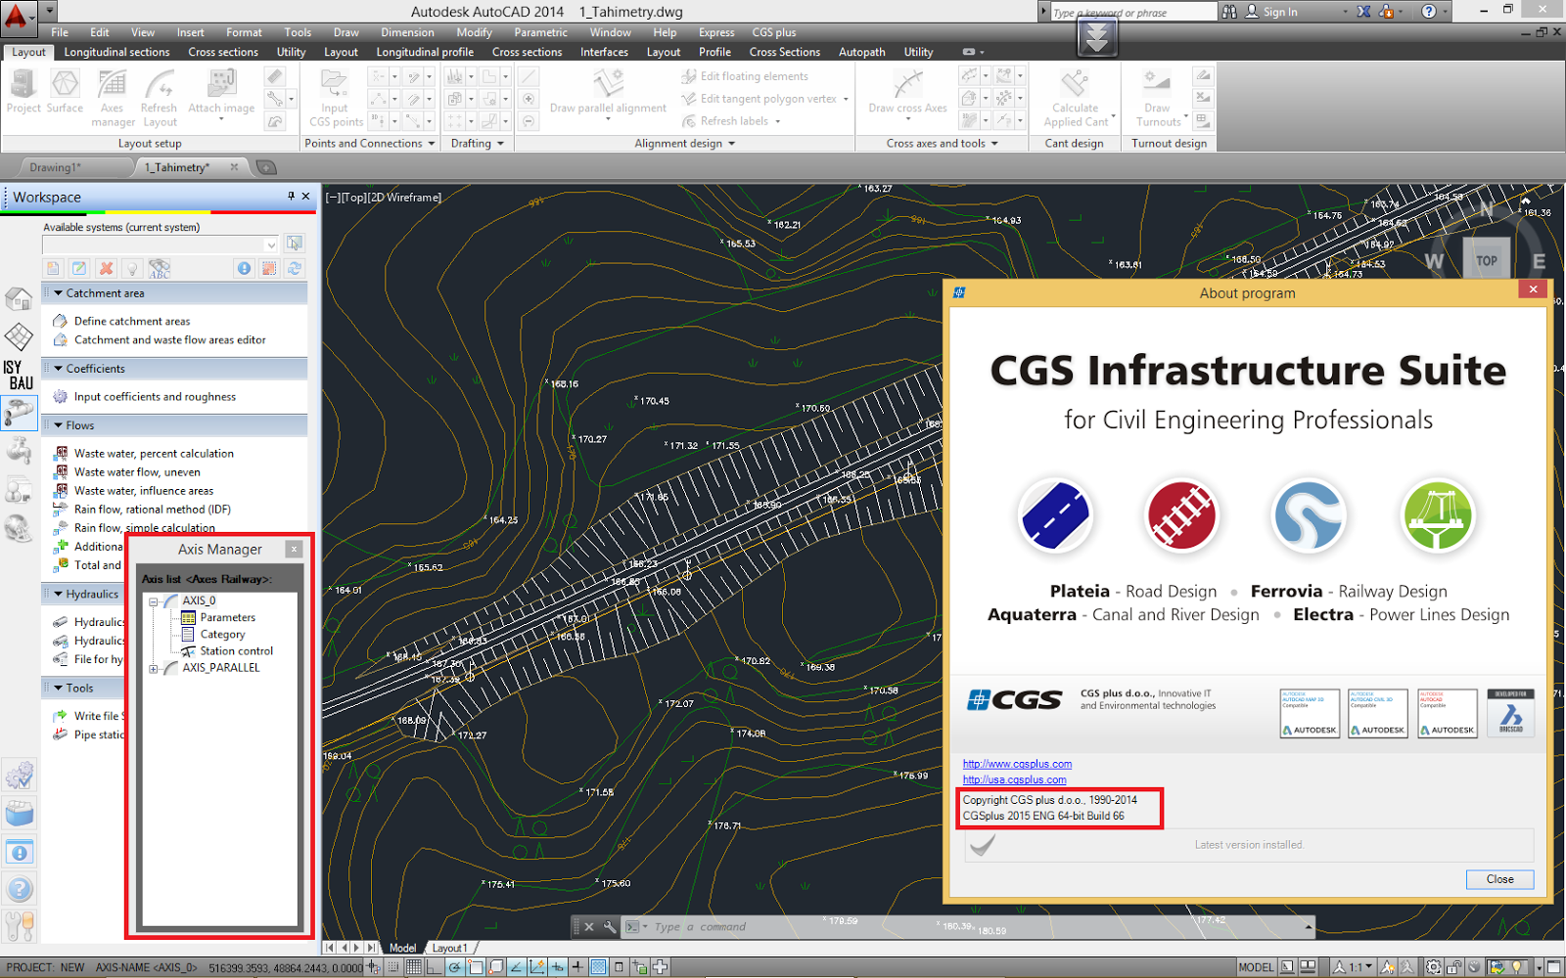Activate the Draw Turnouts tool
Screen dimensions: 1566x978
[x=1158, y=98]
